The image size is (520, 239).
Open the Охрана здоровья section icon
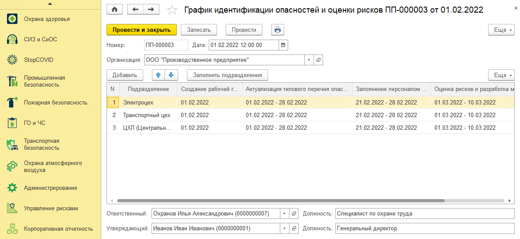[12, 19]
